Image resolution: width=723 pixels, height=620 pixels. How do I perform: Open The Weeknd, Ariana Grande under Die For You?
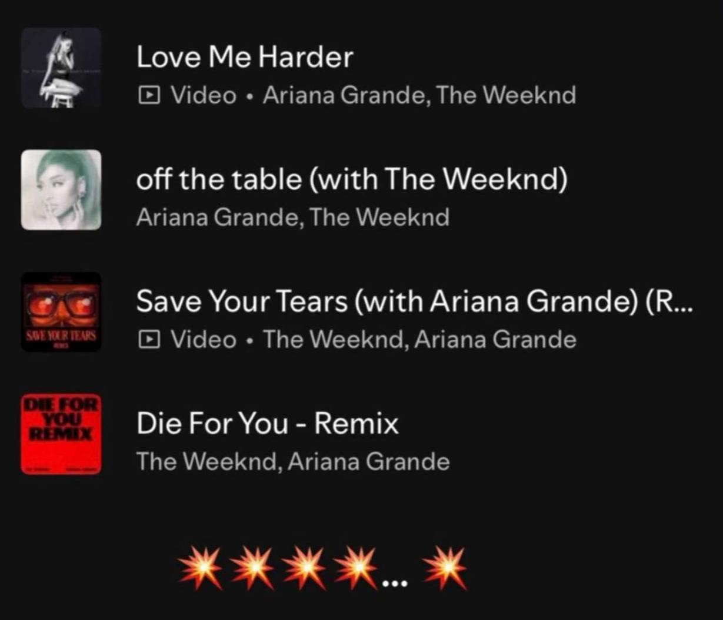(x=293, y=461)
